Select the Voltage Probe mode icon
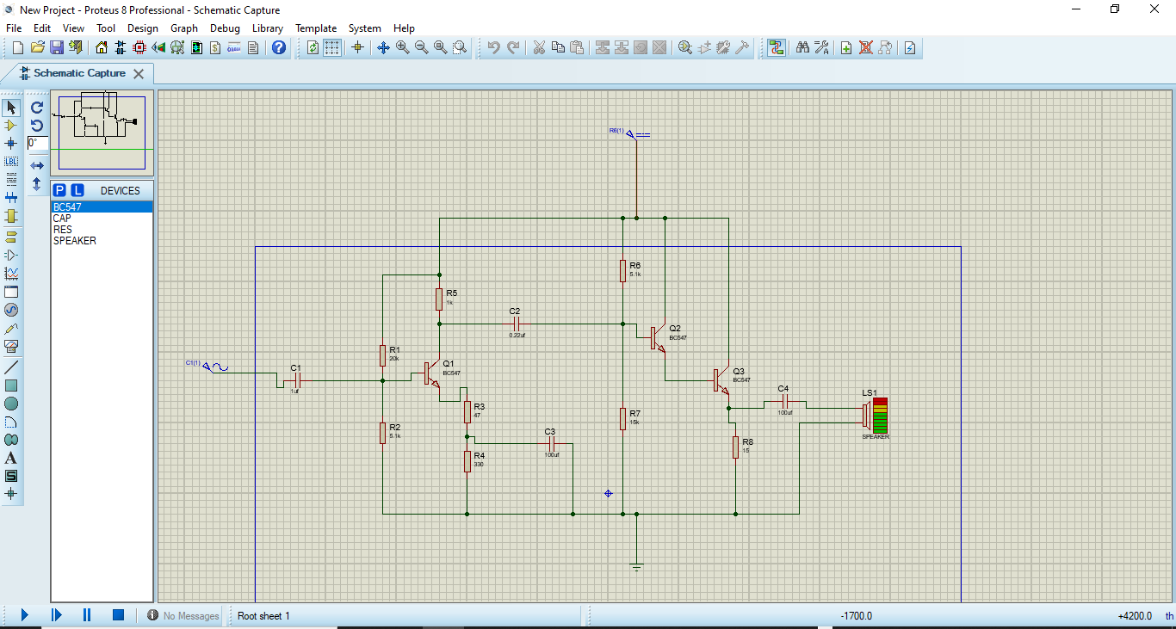The height and width of the screenshot is (629, 1176). coord(11,328)
